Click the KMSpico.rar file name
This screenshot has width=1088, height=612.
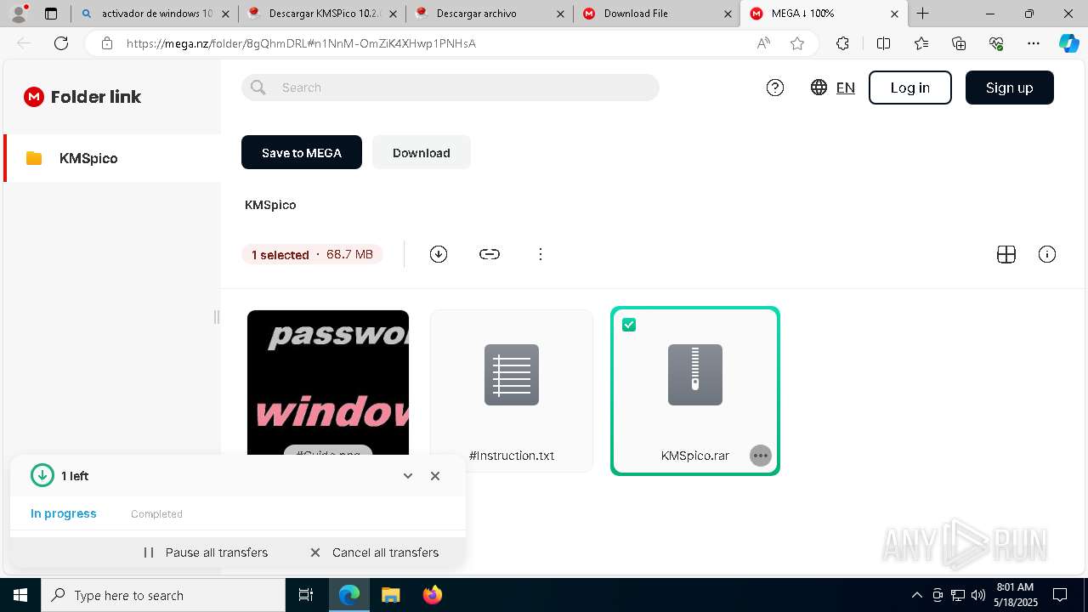(695, 456)
